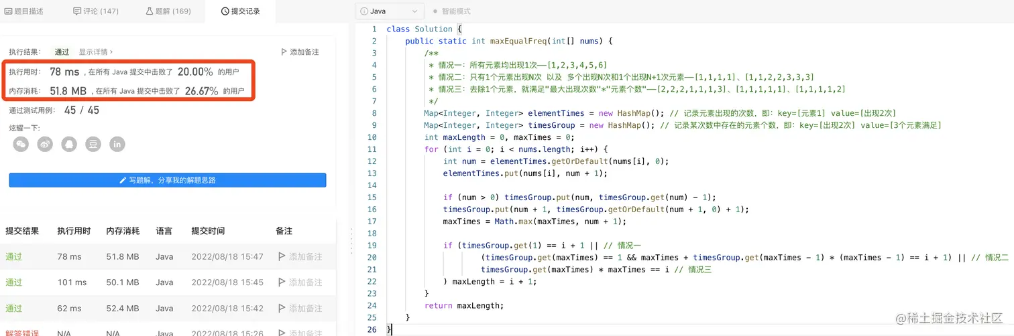Click the 2022/08/18 15:45 timestamp

pyautogui.click(x=227, y=282)
